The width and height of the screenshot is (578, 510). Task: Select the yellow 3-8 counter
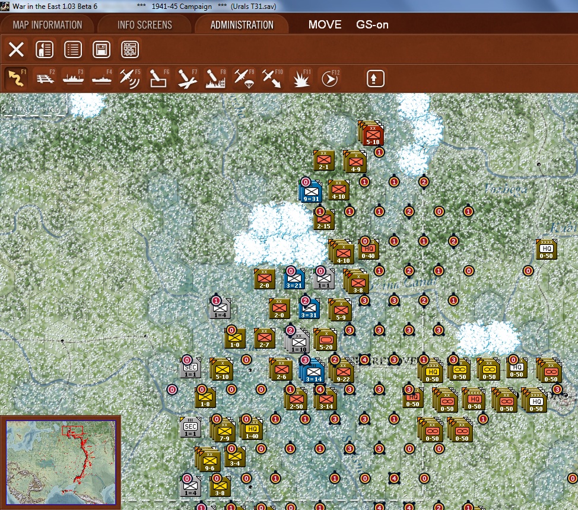[220, 486]
